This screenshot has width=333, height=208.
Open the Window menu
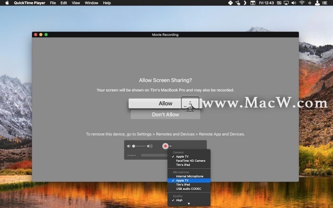click(x=91, y=3)
